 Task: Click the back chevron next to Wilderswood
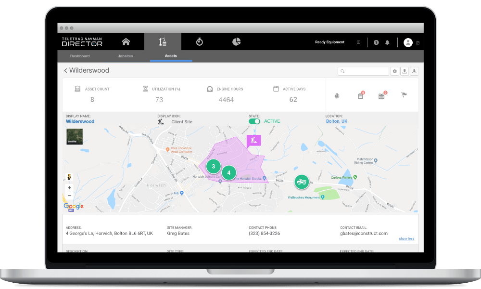point(65,70)
